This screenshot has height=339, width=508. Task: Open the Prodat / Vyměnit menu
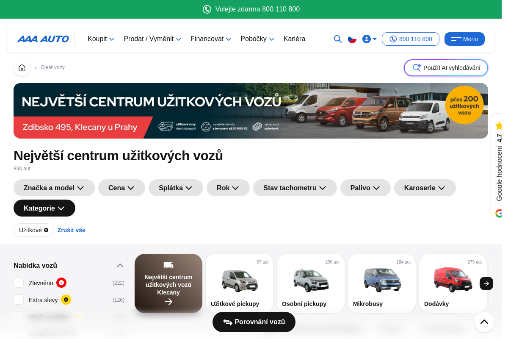(152, 39)
